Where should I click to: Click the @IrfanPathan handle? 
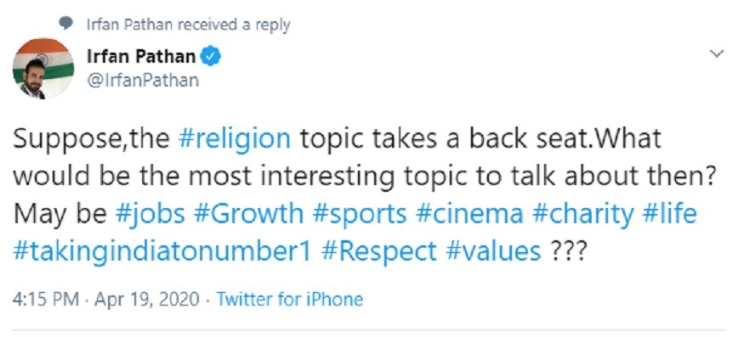click(142, 81)
